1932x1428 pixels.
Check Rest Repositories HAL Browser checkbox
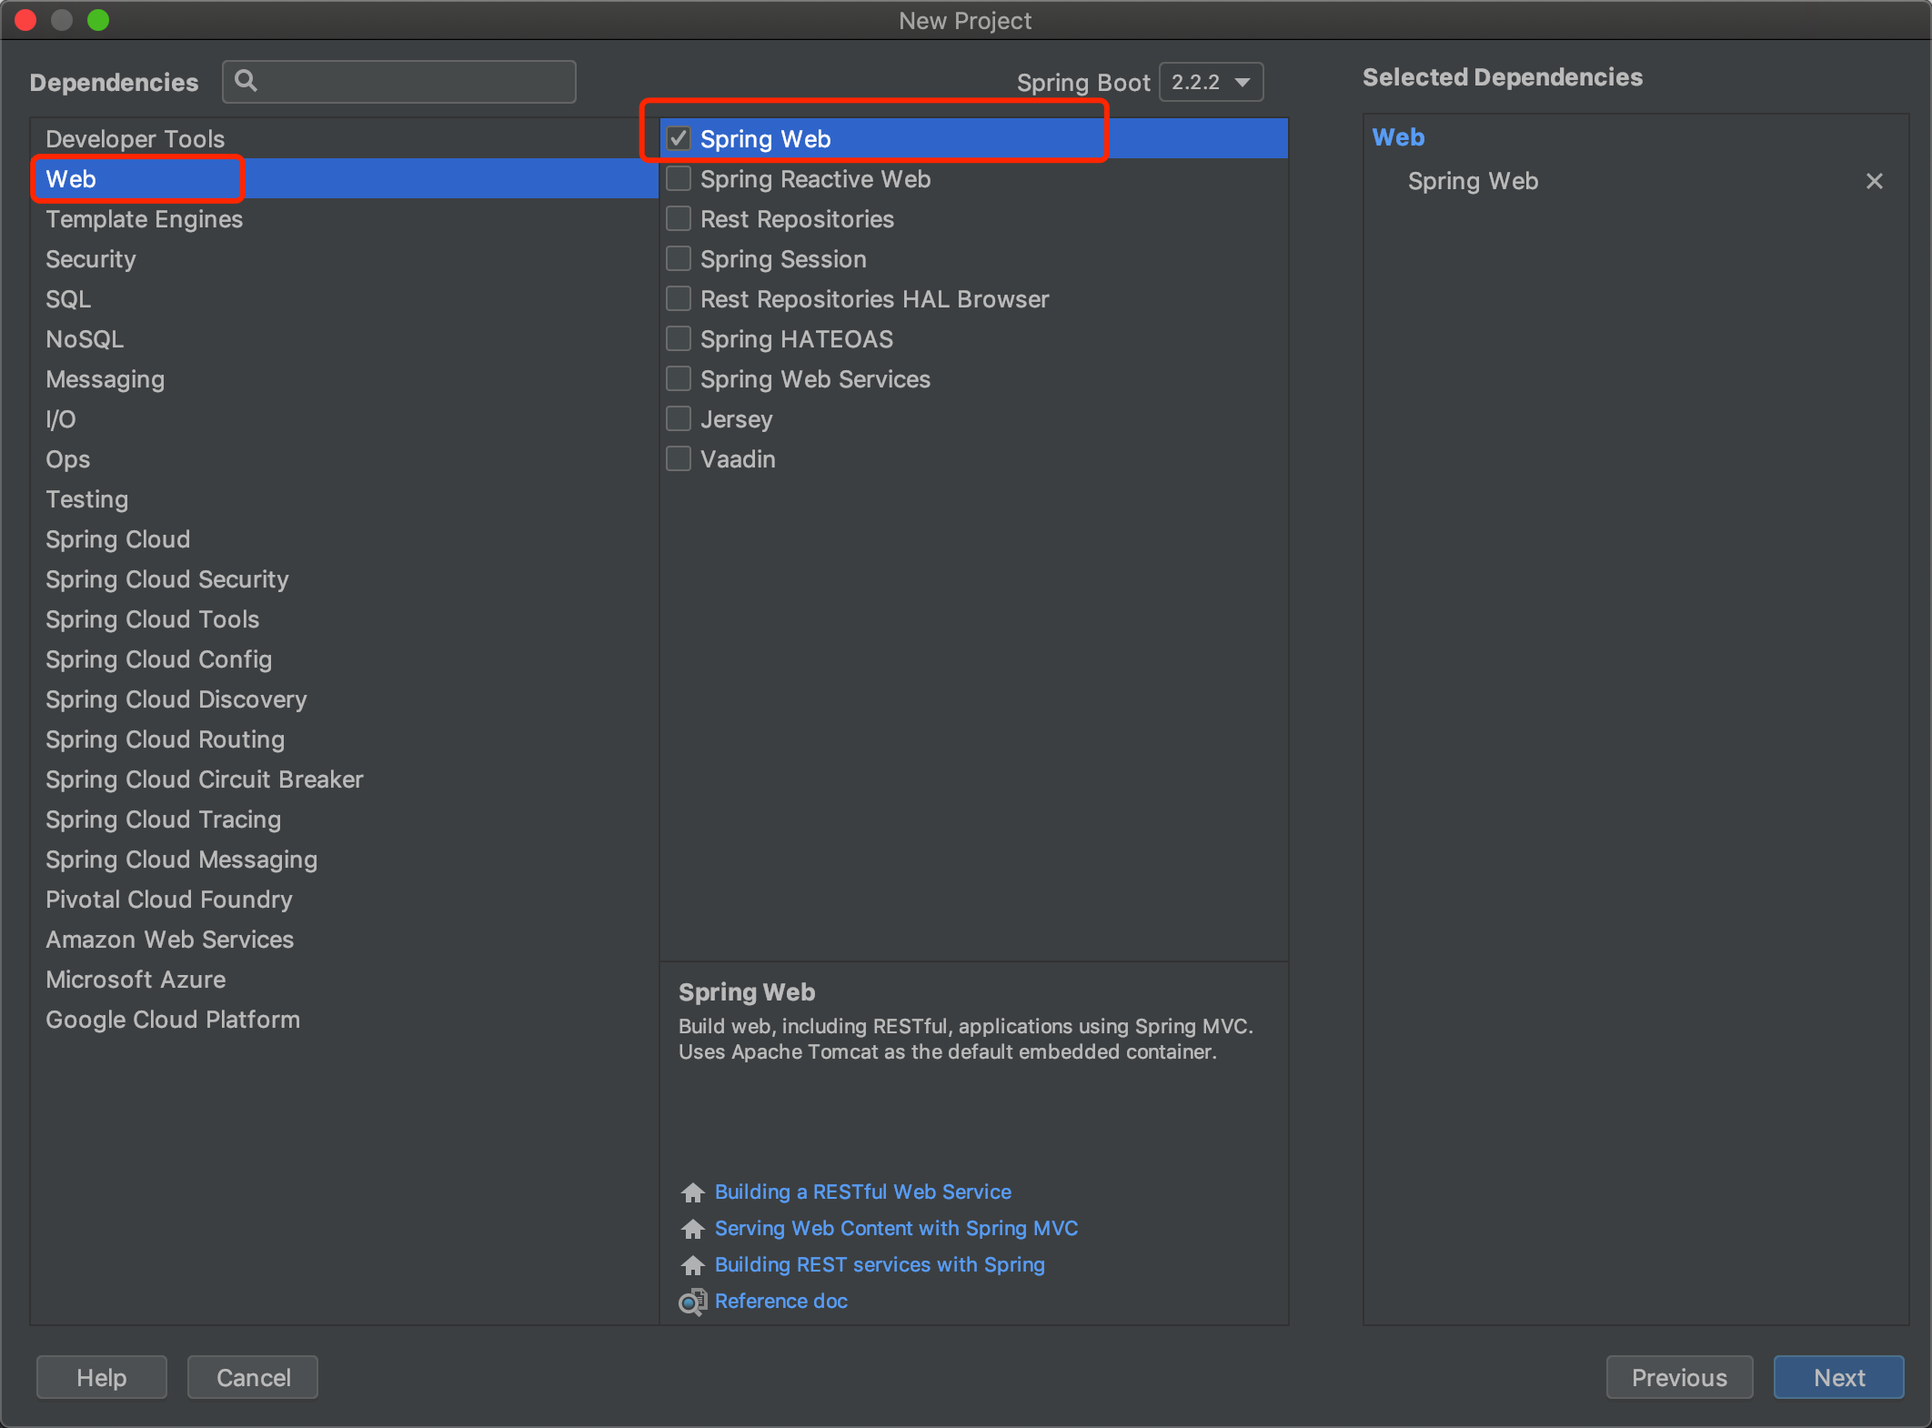click(679, 298)
